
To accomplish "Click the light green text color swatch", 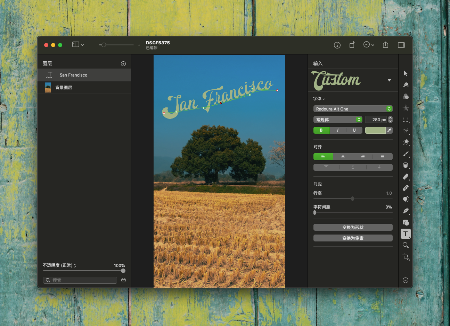I will click(x=375, y=130).
